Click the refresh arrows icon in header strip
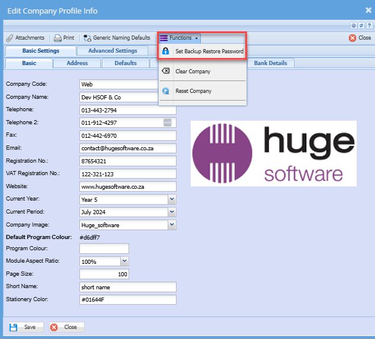 (x=361, y=25)
